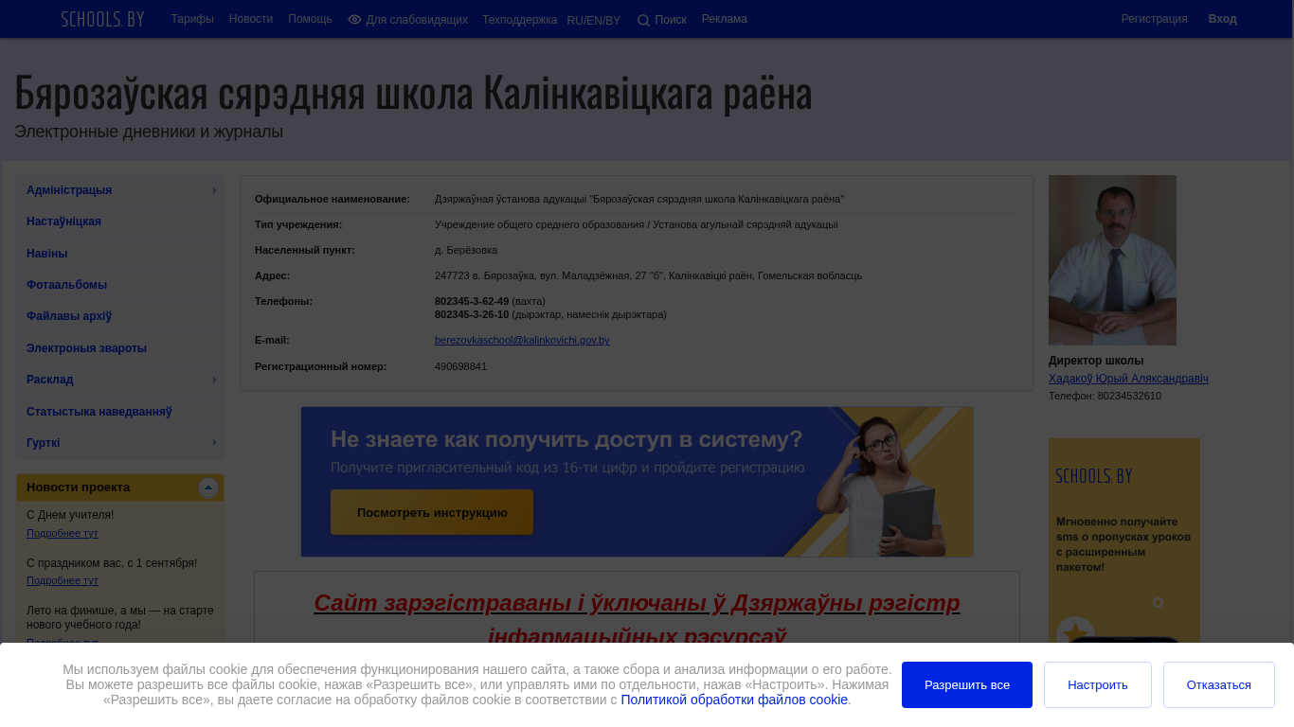Screen dimensions: 1294x727
Task: Click Подробнее тут under С праздником вас
Action: [63, 580]
